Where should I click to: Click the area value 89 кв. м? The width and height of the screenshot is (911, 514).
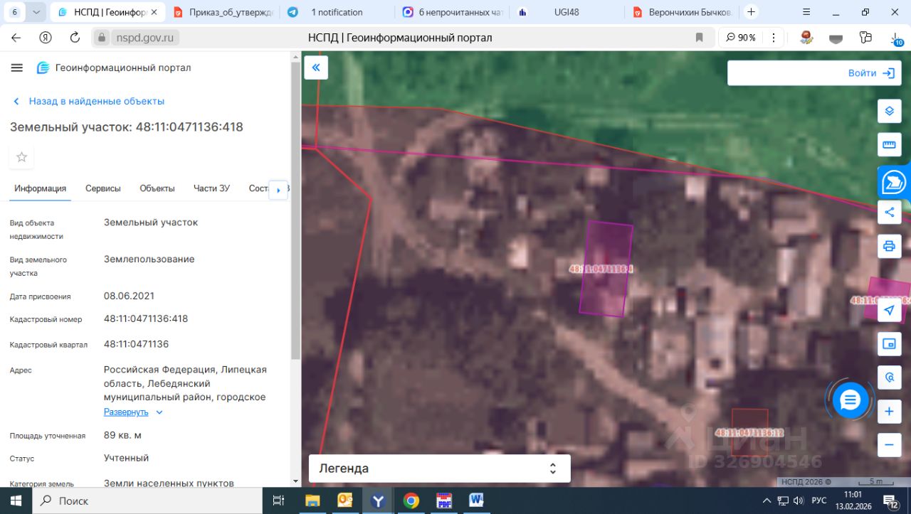122,435
